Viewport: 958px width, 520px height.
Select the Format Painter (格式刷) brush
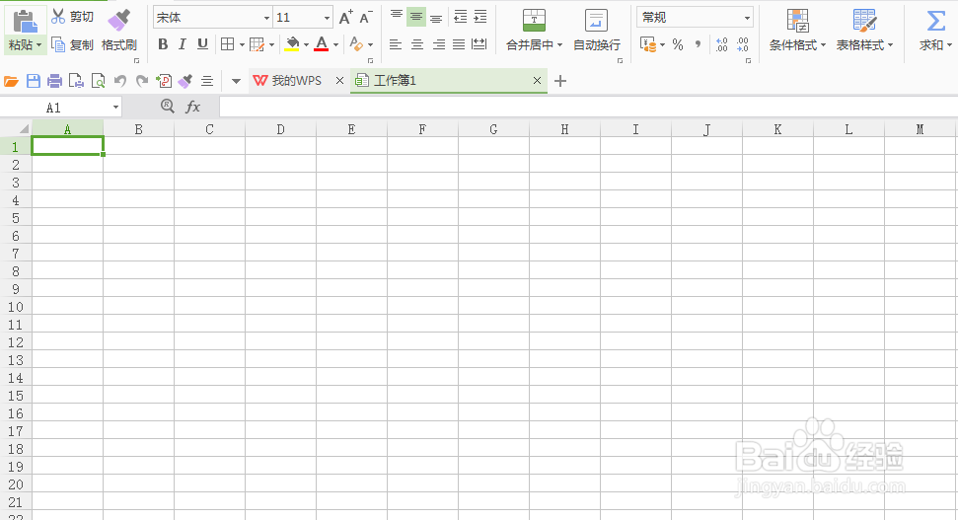tap(119, 20)
